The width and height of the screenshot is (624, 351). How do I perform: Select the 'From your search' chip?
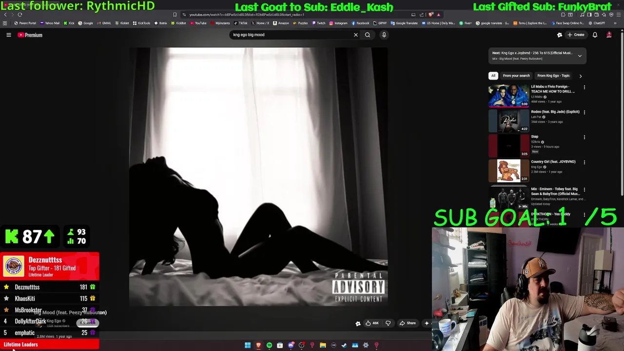(516, 76)
